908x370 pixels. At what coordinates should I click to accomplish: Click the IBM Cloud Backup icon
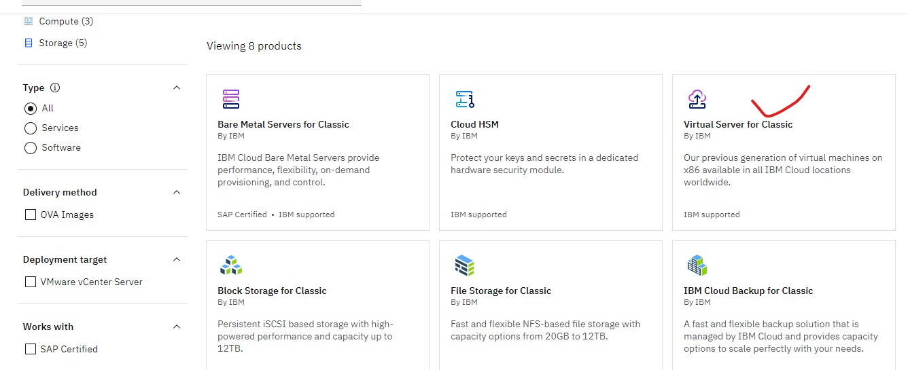[697, 265]
